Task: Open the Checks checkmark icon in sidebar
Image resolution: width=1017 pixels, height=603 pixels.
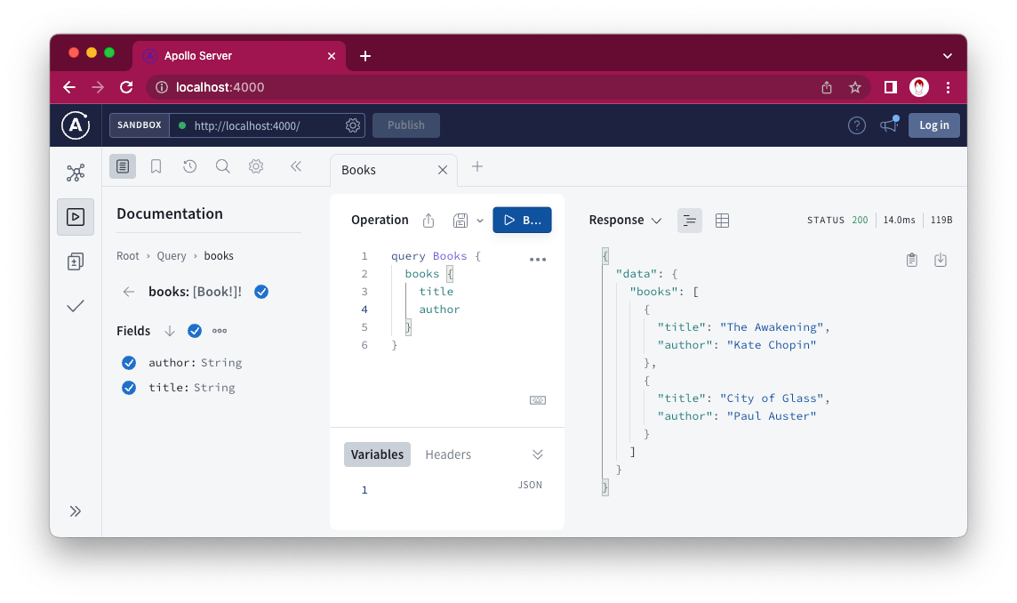Action: pos(76,306)
